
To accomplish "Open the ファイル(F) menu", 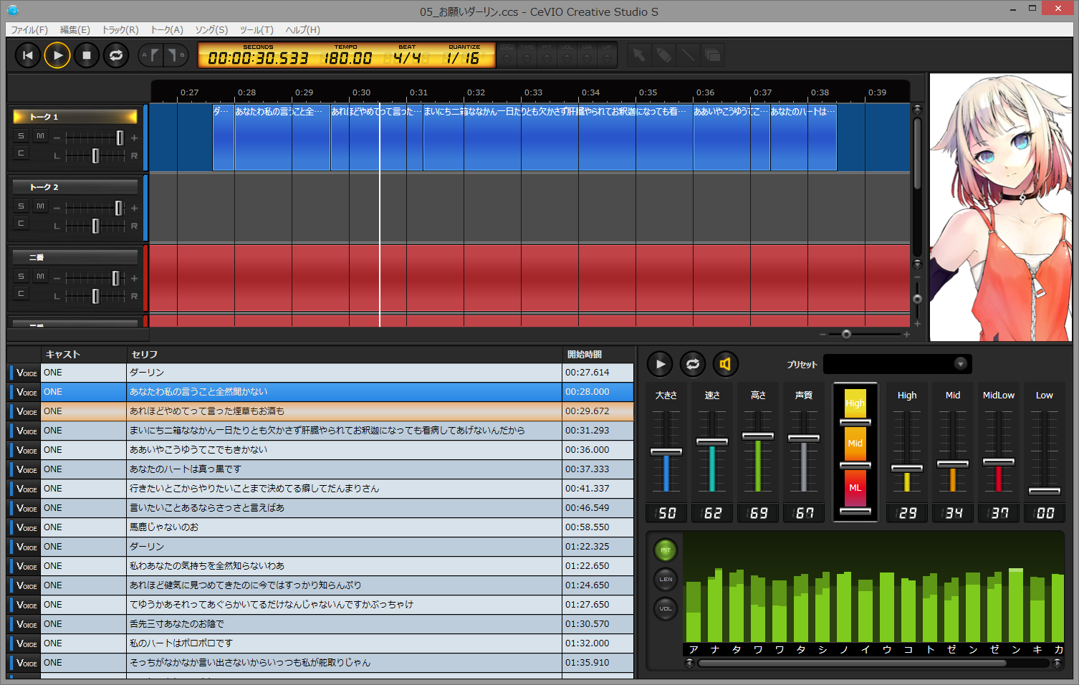I will click(29, 30).
